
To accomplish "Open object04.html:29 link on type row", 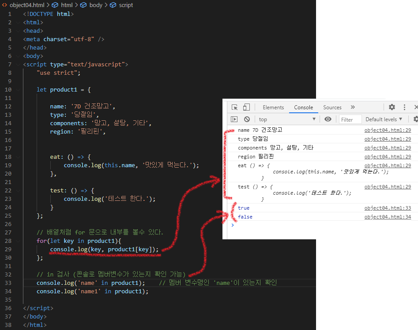I will tap(388, 139).
